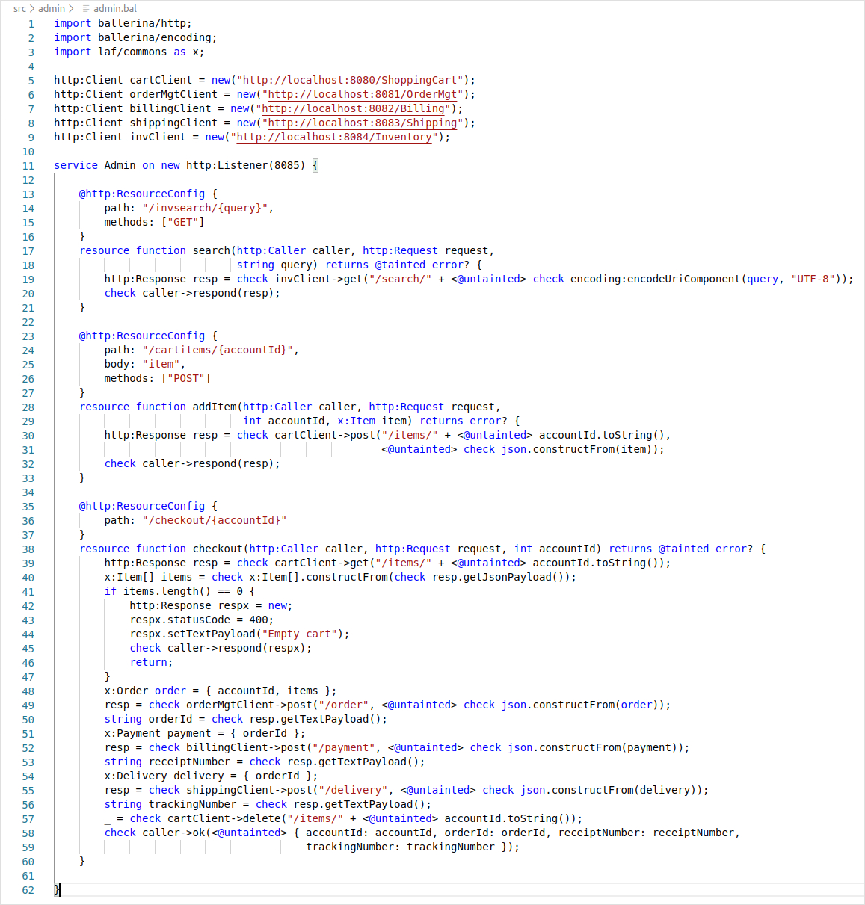
Task: Click 'x:Payment payment' declaration
Action: (x=158, y=733)
